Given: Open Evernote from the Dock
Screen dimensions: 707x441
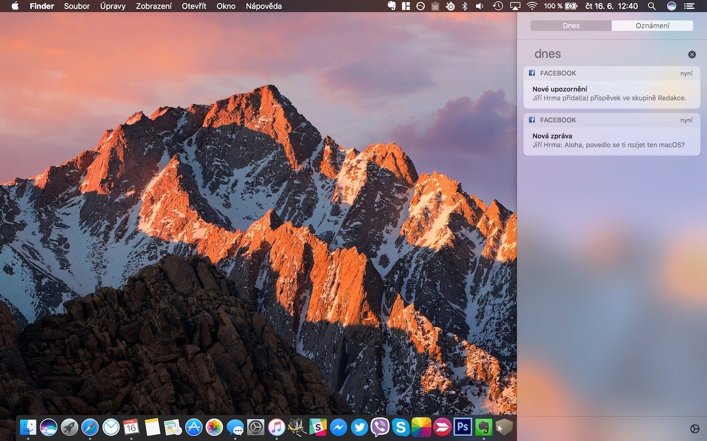Looking at the screenshot, I should click(483, 427).
